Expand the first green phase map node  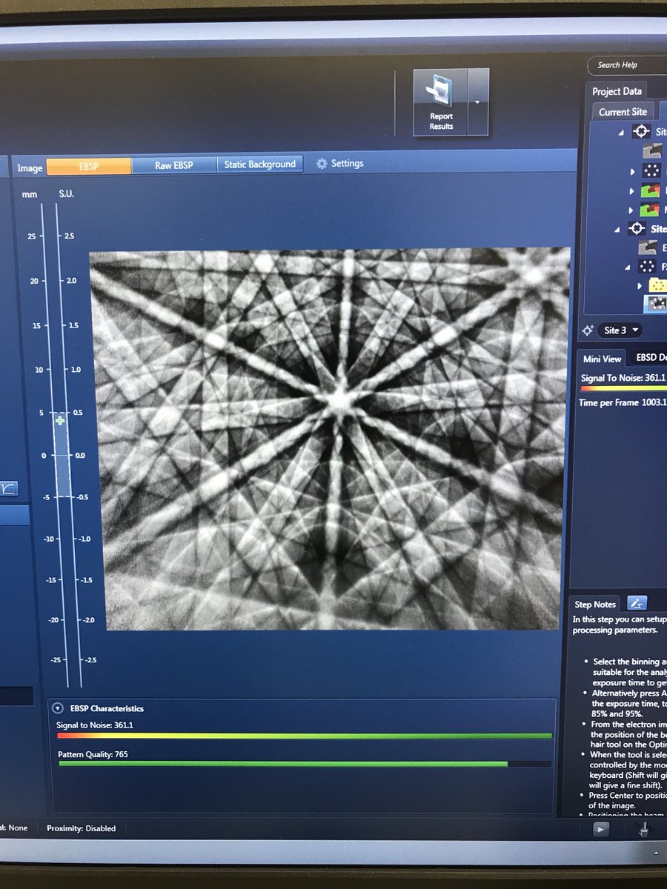click(632, 192)
